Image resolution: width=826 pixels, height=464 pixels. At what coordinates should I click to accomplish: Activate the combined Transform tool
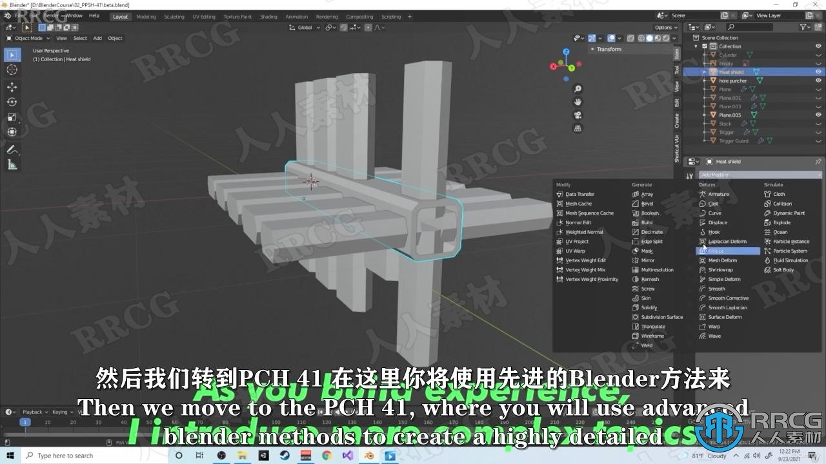click(x=12, y=131)
